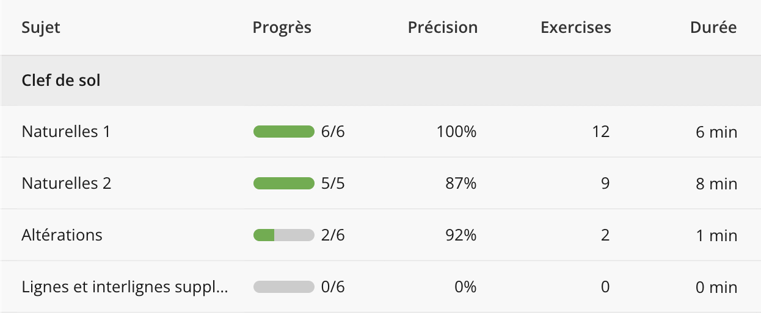Screen dimensions: 761x313
Task: Click the 100% precision value
Action: (456, 132)
